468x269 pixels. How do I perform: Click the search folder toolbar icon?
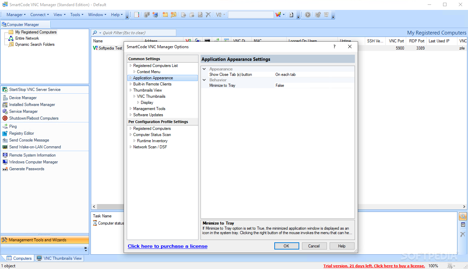174,15
